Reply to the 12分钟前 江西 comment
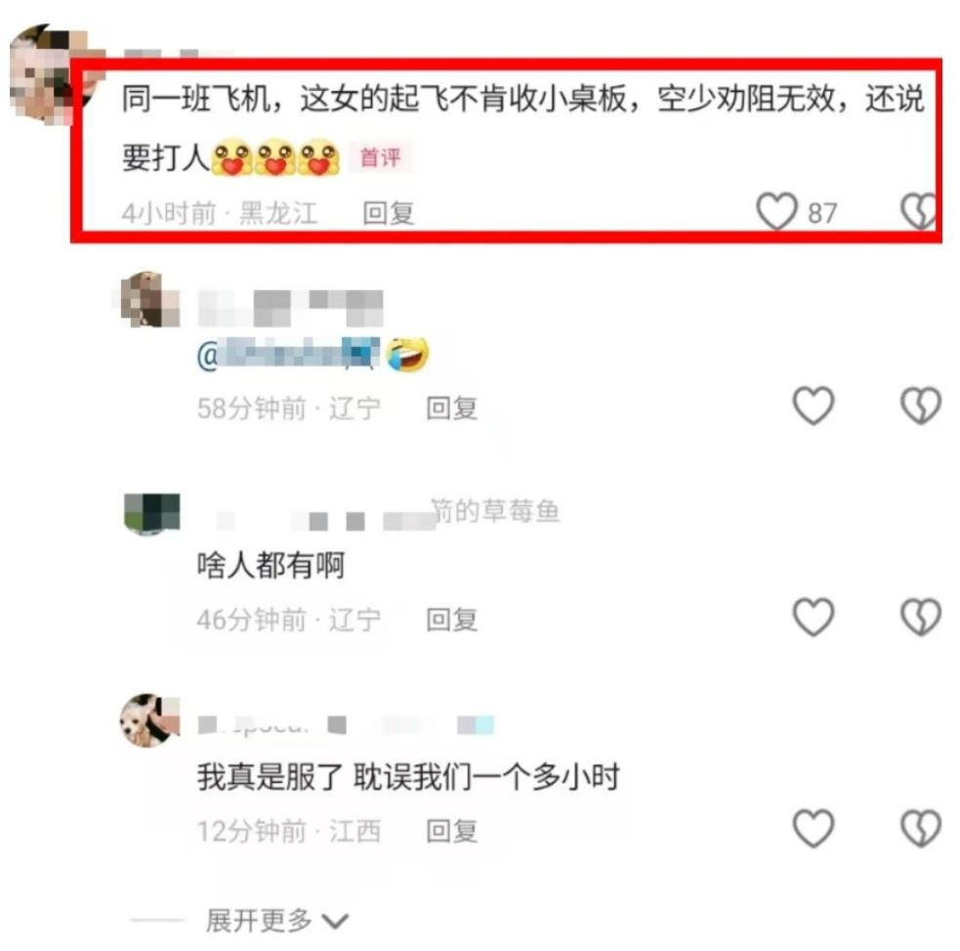Viewport: 960px width, 951px height. click(452, 831)
